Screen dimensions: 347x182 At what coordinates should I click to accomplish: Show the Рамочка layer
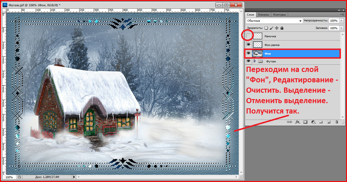coord(249,36)
